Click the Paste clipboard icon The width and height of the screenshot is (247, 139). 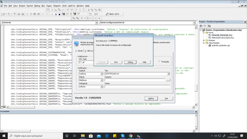point(35,14)
